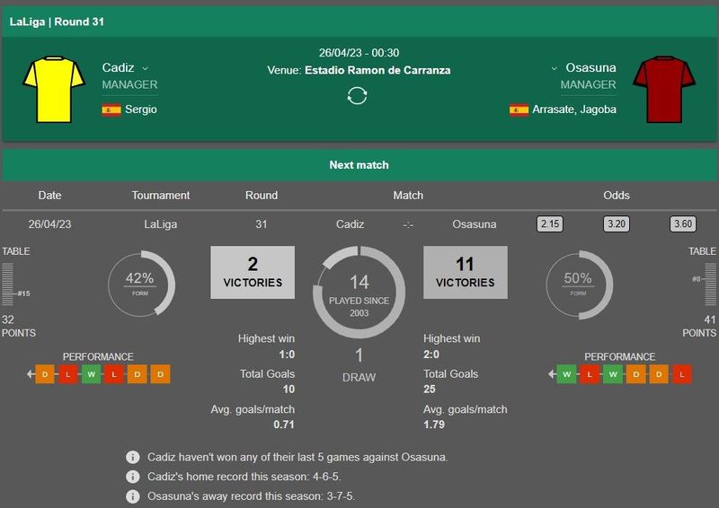Click Spain flag next to Arrasate, Jagoba
Image resolution: width=719 pixels, height=508 pixels.
519,109
